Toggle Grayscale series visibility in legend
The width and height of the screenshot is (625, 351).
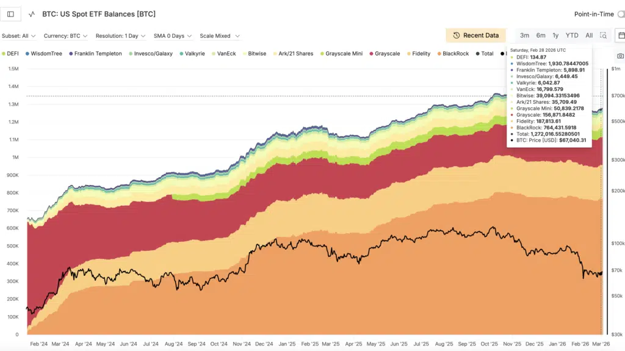click(x=387, y=54)
